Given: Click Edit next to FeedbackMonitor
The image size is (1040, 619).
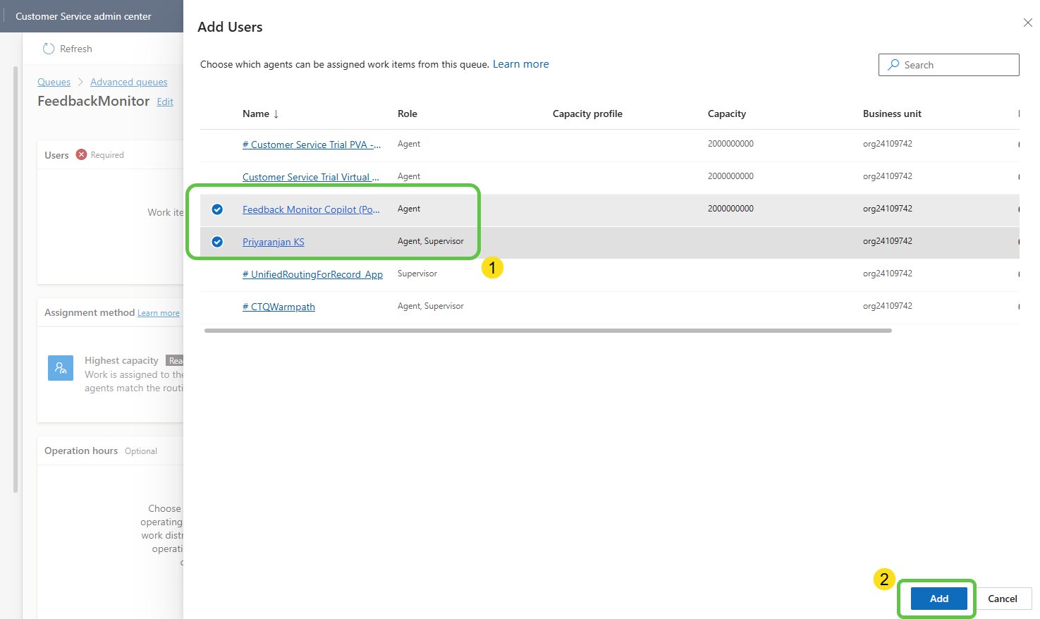Looking at the screenshot, I should [x=165, y=102].
